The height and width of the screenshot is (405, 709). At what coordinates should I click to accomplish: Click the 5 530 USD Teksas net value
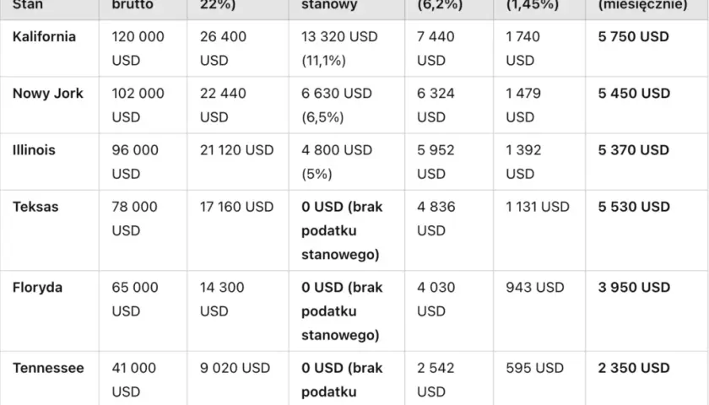click(x=634, y=207)
